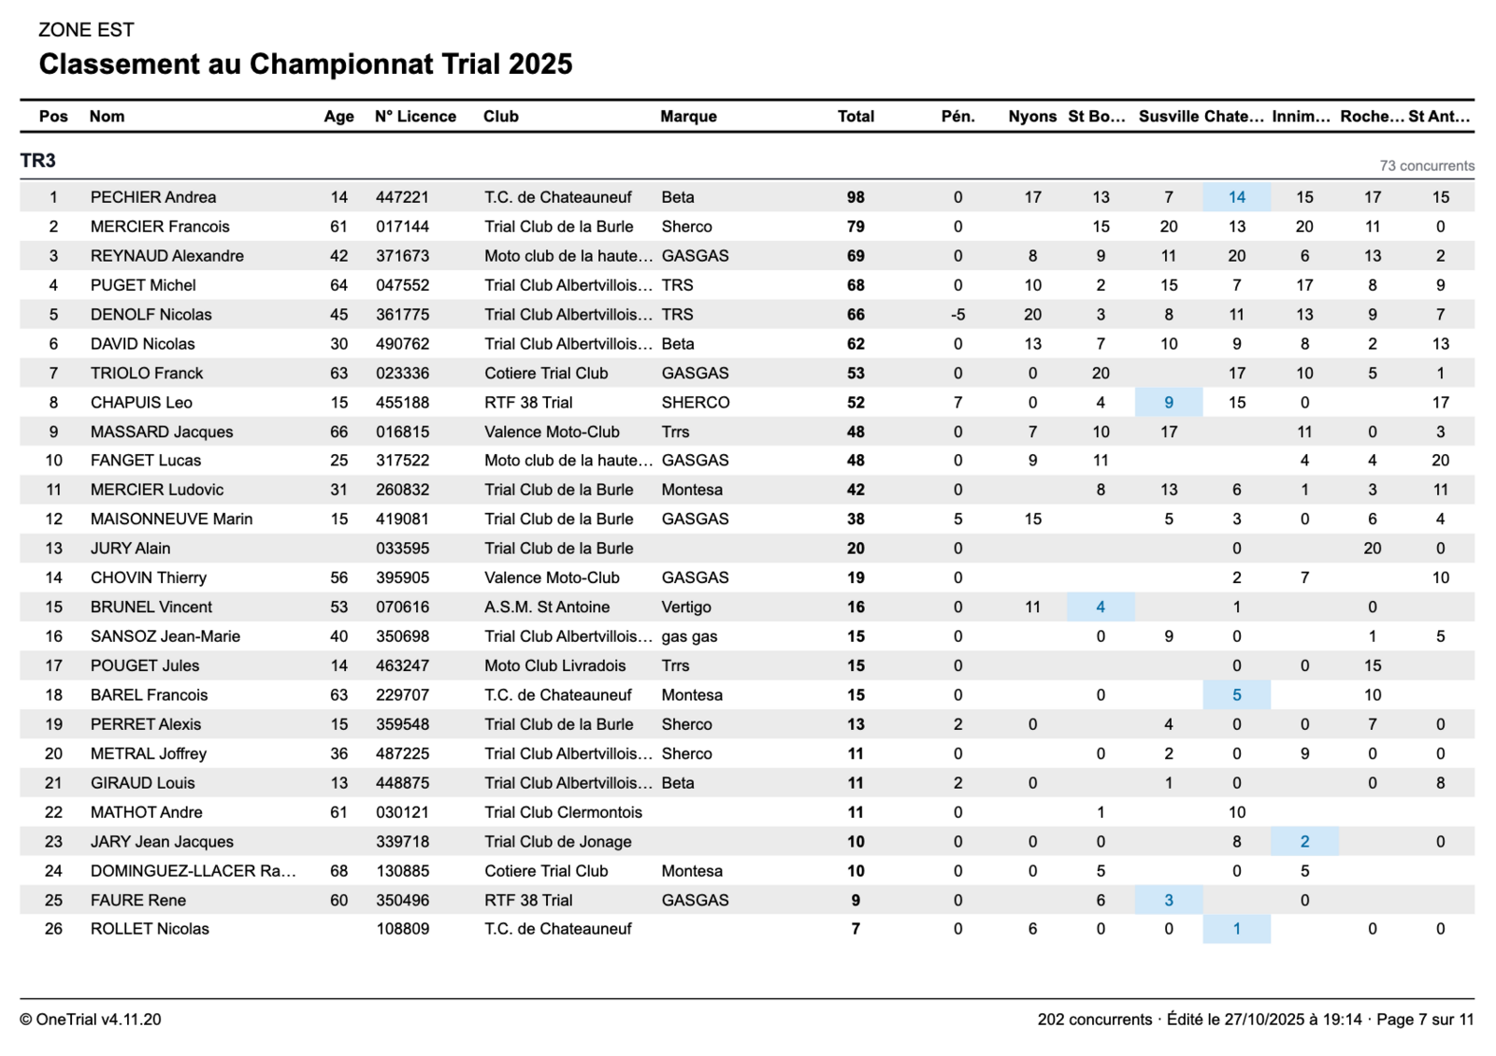Click highlighted score 9 in CHAPUIS Leo row
The width and height of the screenshot is (1496, 1056).
click(1168, 403)
